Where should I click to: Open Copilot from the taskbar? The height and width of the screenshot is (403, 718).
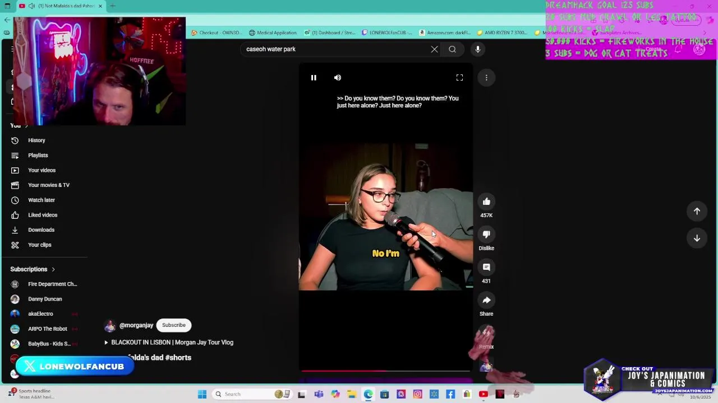335,394
